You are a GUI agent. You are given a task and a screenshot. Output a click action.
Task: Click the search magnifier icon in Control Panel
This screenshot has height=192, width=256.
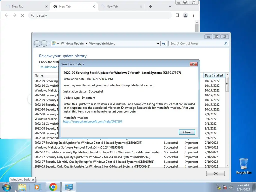[x=226, y=43]
